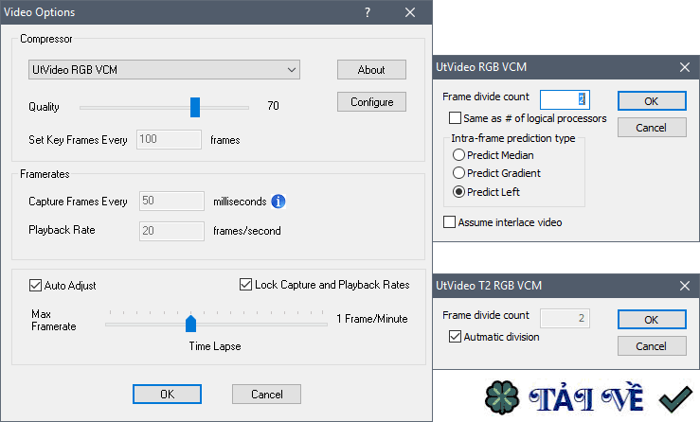Click OK in Video Options dialog
Viewport: 700px width, 422px height.
(x=167, y=395)
